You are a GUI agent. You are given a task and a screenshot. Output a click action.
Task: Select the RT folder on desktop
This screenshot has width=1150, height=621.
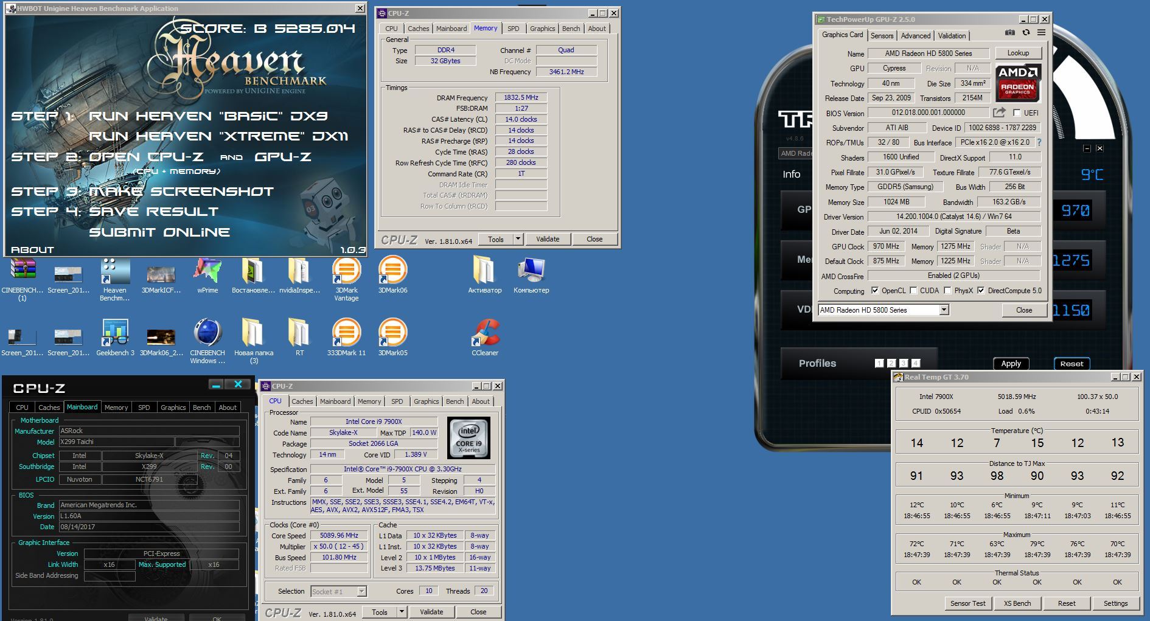tap(299, 338)
